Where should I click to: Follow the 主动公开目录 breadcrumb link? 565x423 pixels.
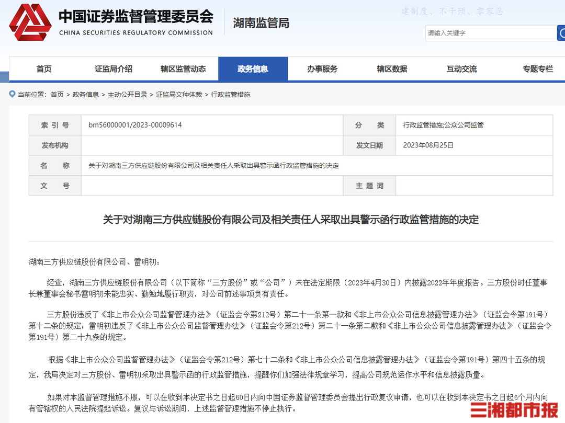pos(128,95)
